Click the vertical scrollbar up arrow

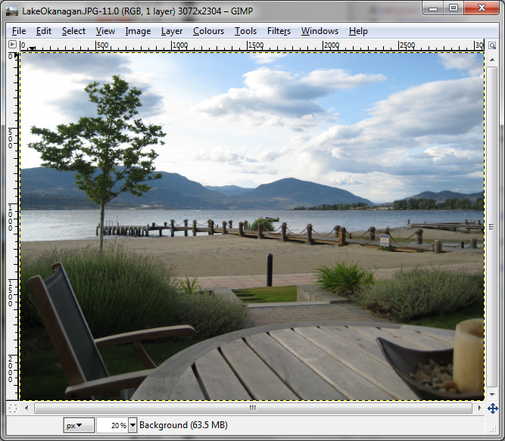[492, 60]
